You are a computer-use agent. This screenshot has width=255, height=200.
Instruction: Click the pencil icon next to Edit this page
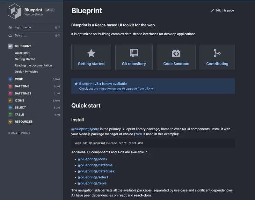(x=212, y=10)
